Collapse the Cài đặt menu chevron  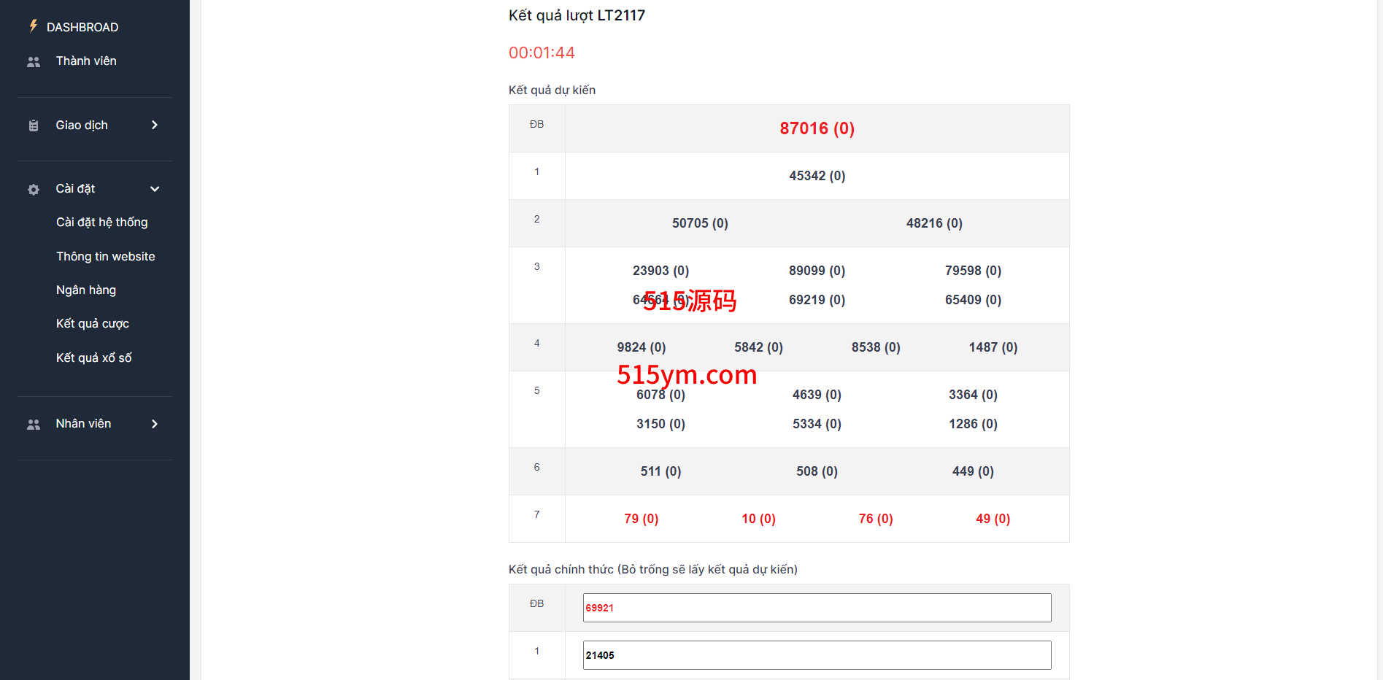(154, 189)
